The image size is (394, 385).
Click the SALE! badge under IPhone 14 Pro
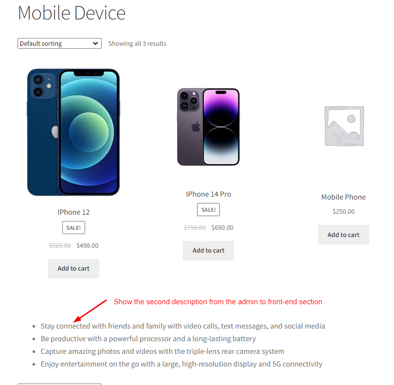(x=208, y=209)
